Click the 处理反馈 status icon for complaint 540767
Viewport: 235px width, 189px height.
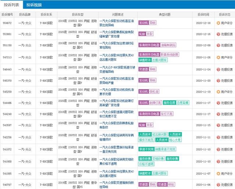tap(218, 185)
